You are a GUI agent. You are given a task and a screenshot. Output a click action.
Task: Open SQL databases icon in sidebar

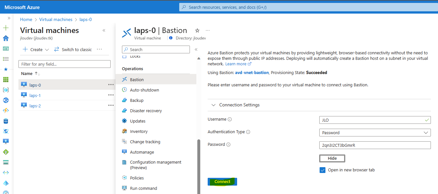[6, 121]
